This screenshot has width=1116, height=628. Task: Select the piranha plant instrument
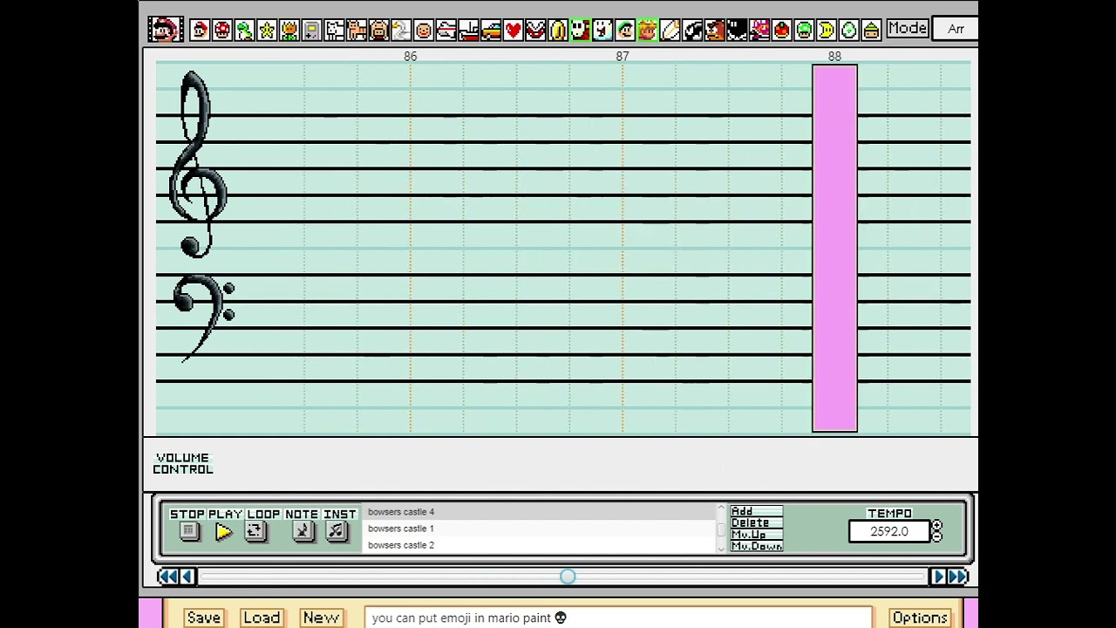tap(535, 31)
